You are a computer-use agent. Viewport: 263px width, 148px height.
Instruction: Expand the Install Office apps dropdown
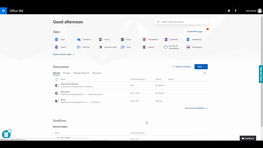click(196, 32)
